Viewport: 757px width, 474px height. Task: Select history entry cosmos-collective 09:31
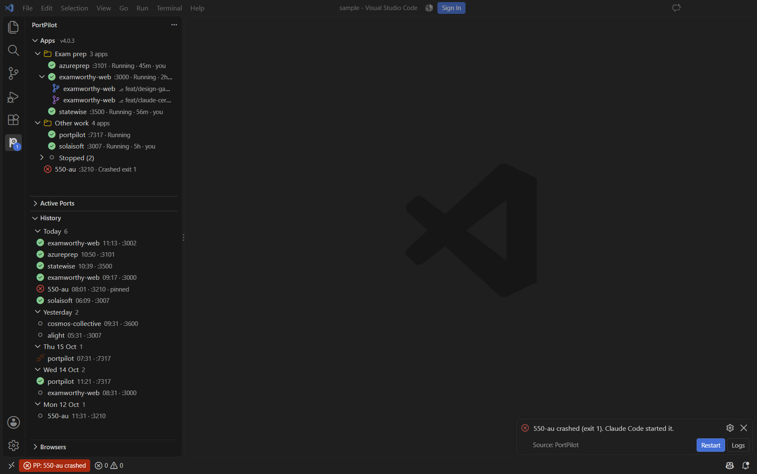tap(103, 323)
